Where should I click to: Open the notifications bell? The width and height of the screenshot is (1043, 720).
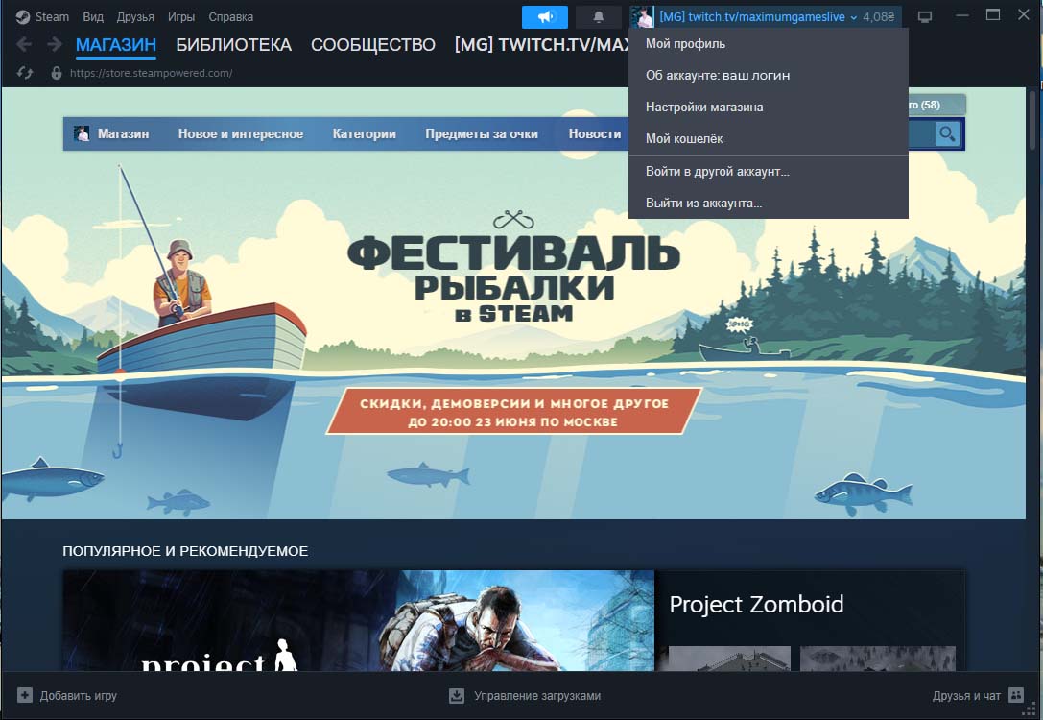pos(598,16)
